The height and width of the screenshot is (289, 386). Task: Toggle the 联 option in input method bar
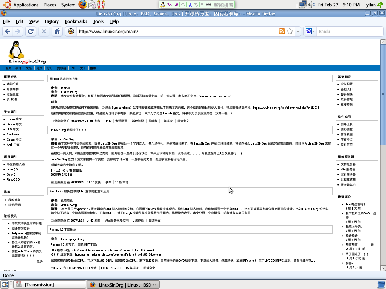click(190, 5)
